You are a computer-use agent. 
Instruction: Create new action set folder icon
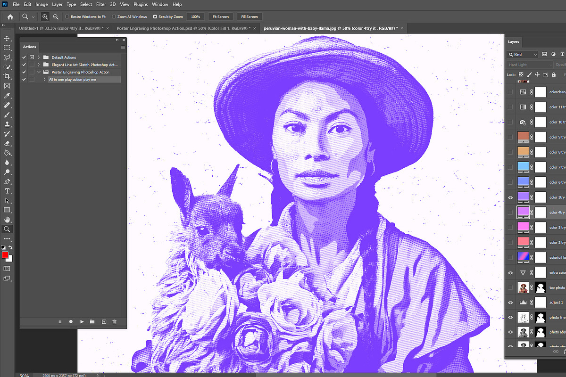point(92,321)
